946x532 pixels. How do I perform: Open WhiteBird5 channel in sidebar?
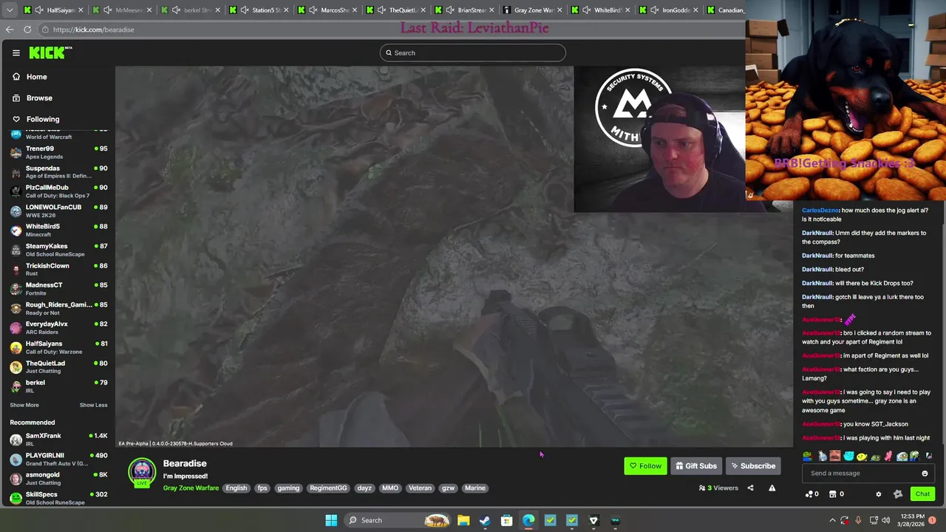coord(58,231)
